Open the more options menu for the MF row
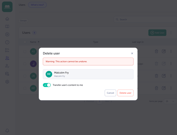 coord(171,88)
